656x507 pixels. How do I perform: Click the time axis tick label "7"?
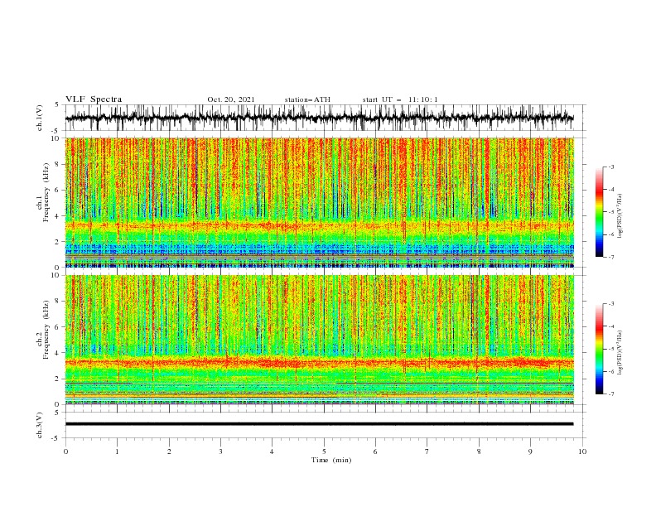pyautogui.click(x=427, y=451)
